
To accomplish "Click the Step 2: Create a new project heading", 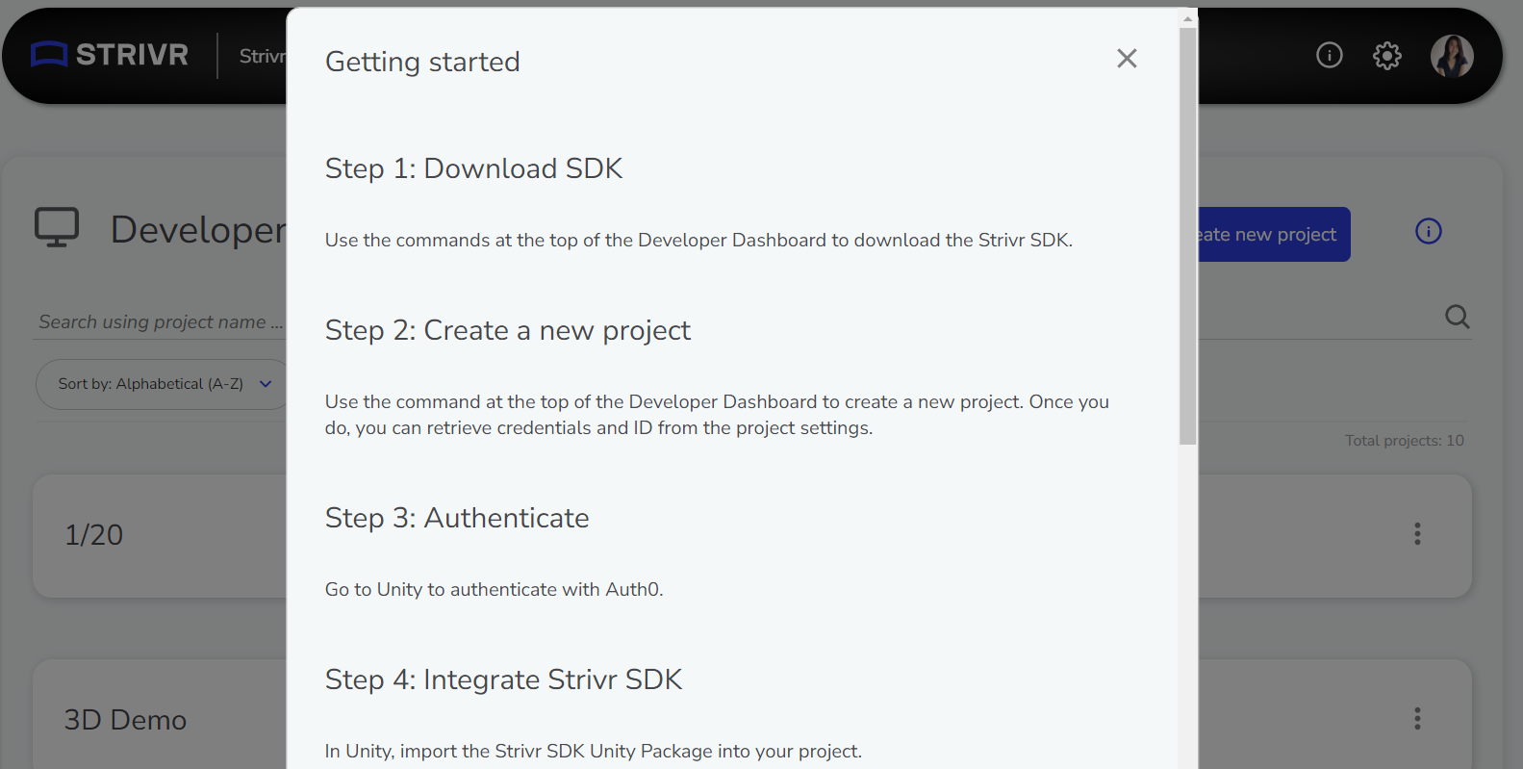I will click(x=508, y=330).
